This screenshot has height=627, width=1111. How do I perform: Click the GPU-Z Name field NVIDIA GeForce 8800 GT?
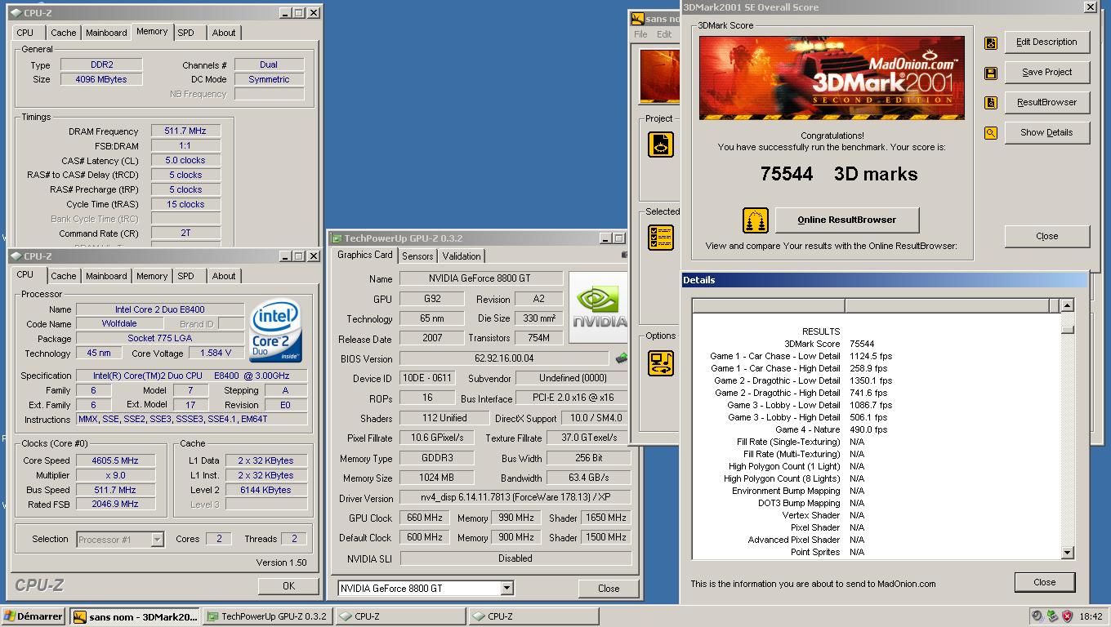481,279
